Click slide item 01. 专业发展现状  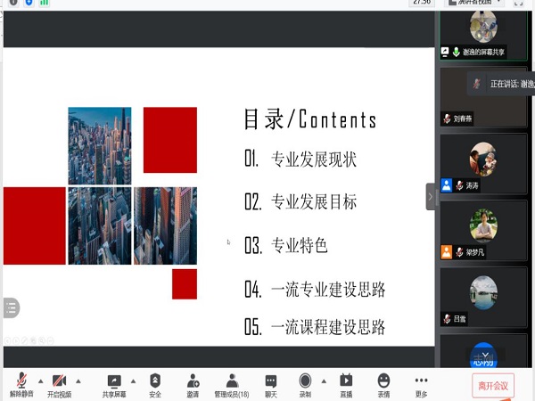point(300,159)
